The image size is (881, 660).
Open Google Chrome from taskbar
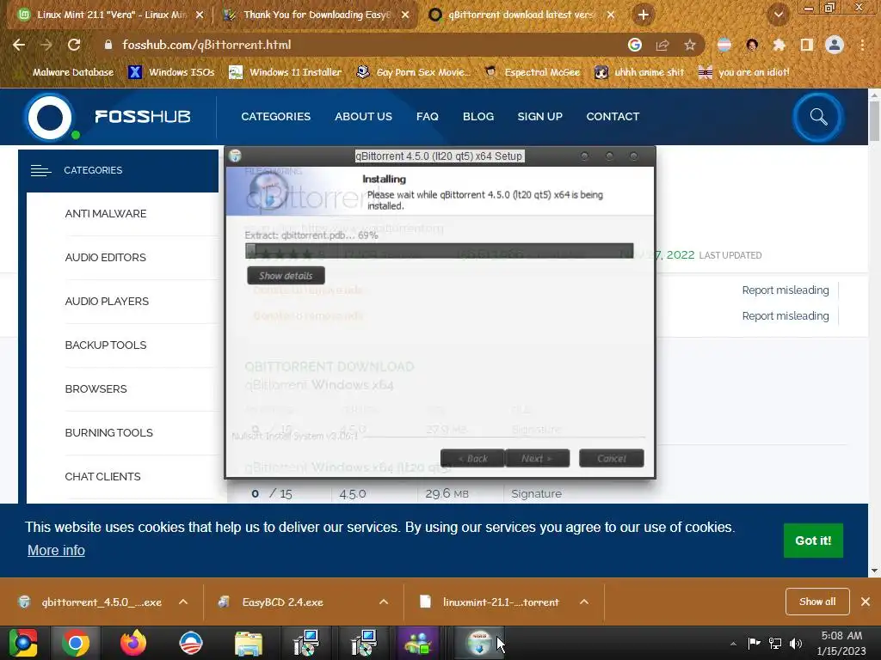pos(76,643)
